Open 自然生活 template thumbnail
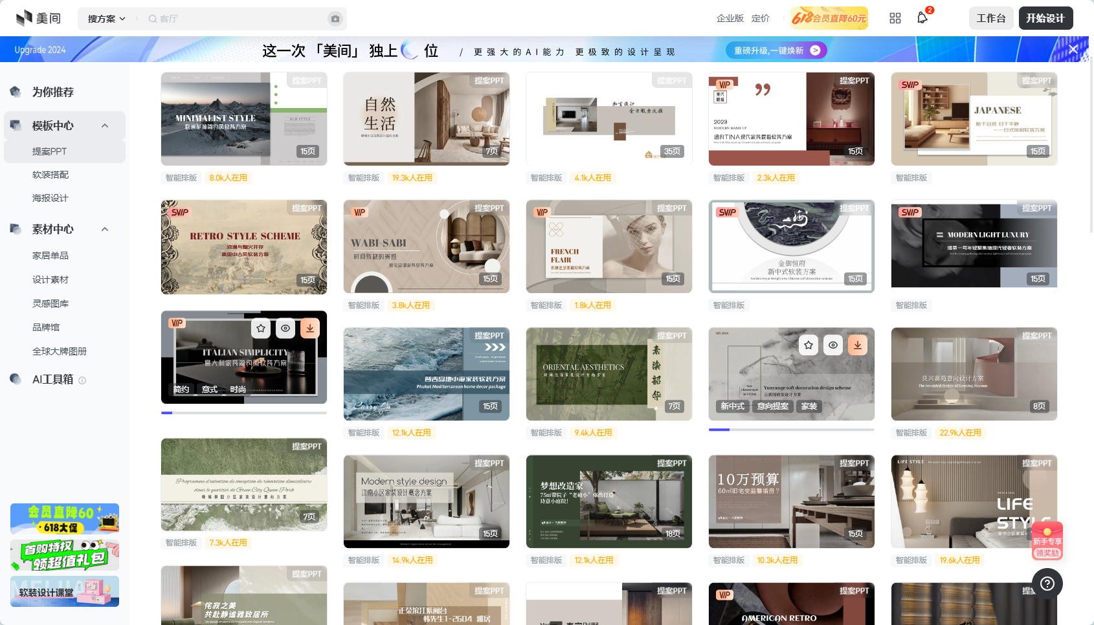Screen dimensions: 1094x625 click(427, 119)
